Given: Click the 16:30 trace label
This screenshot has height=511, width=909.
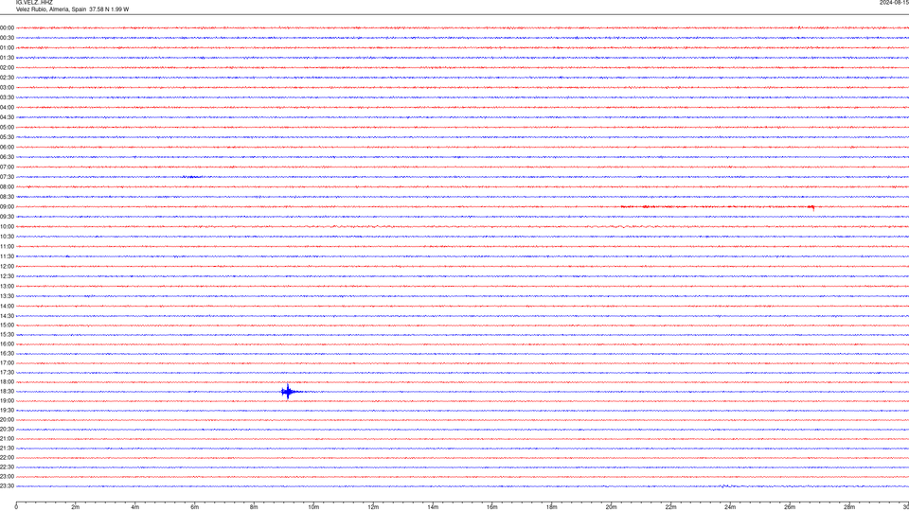Looking at the screenshot, I should pos(7,353).
